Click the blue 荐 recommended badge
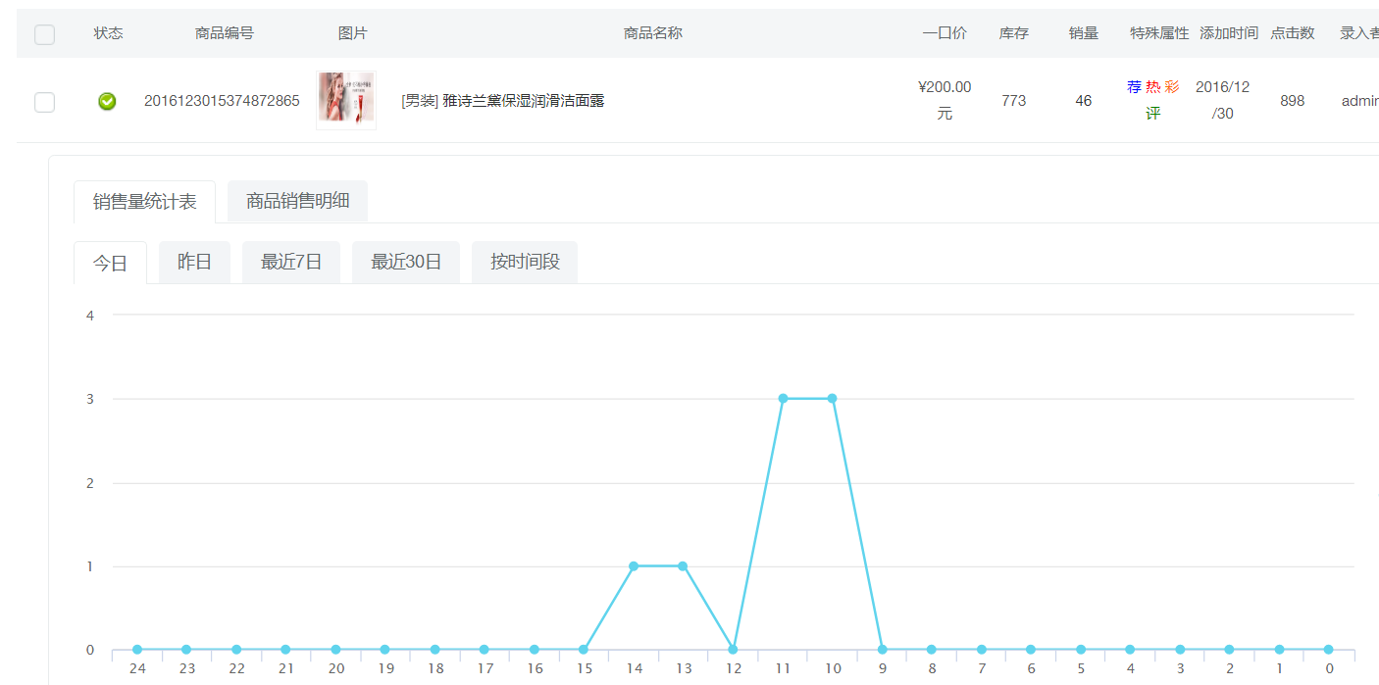 (x=1134, y=87)
